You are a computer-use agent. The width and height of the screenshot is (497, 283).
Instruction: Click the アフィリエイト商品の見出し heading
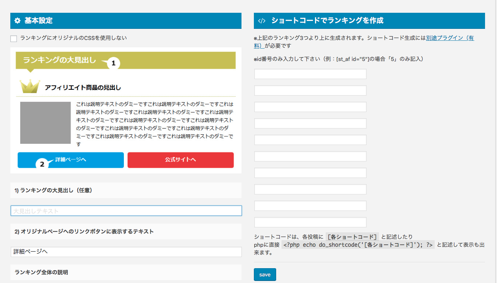[83, 88]
